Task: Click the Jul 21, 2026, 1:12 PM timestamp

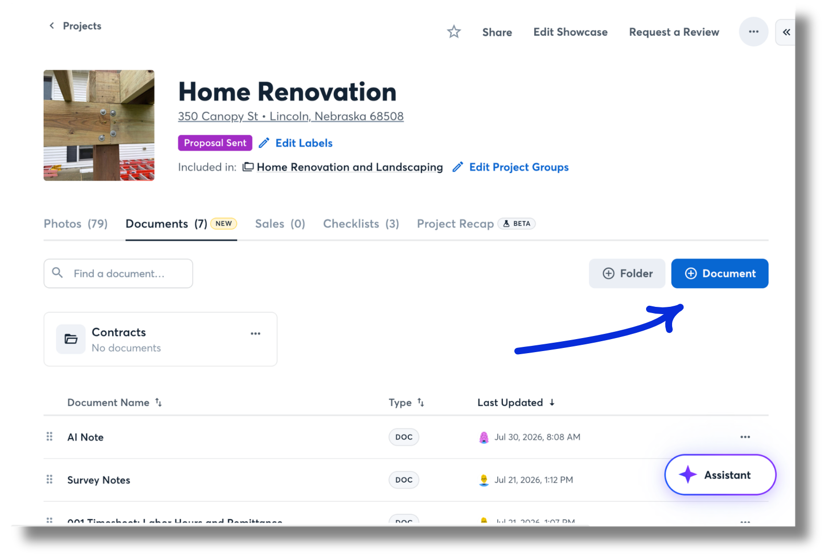Action: point(534,480)
